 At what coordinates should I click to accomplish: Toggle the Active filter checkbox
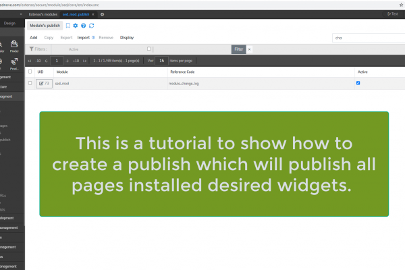click(148, 49)
